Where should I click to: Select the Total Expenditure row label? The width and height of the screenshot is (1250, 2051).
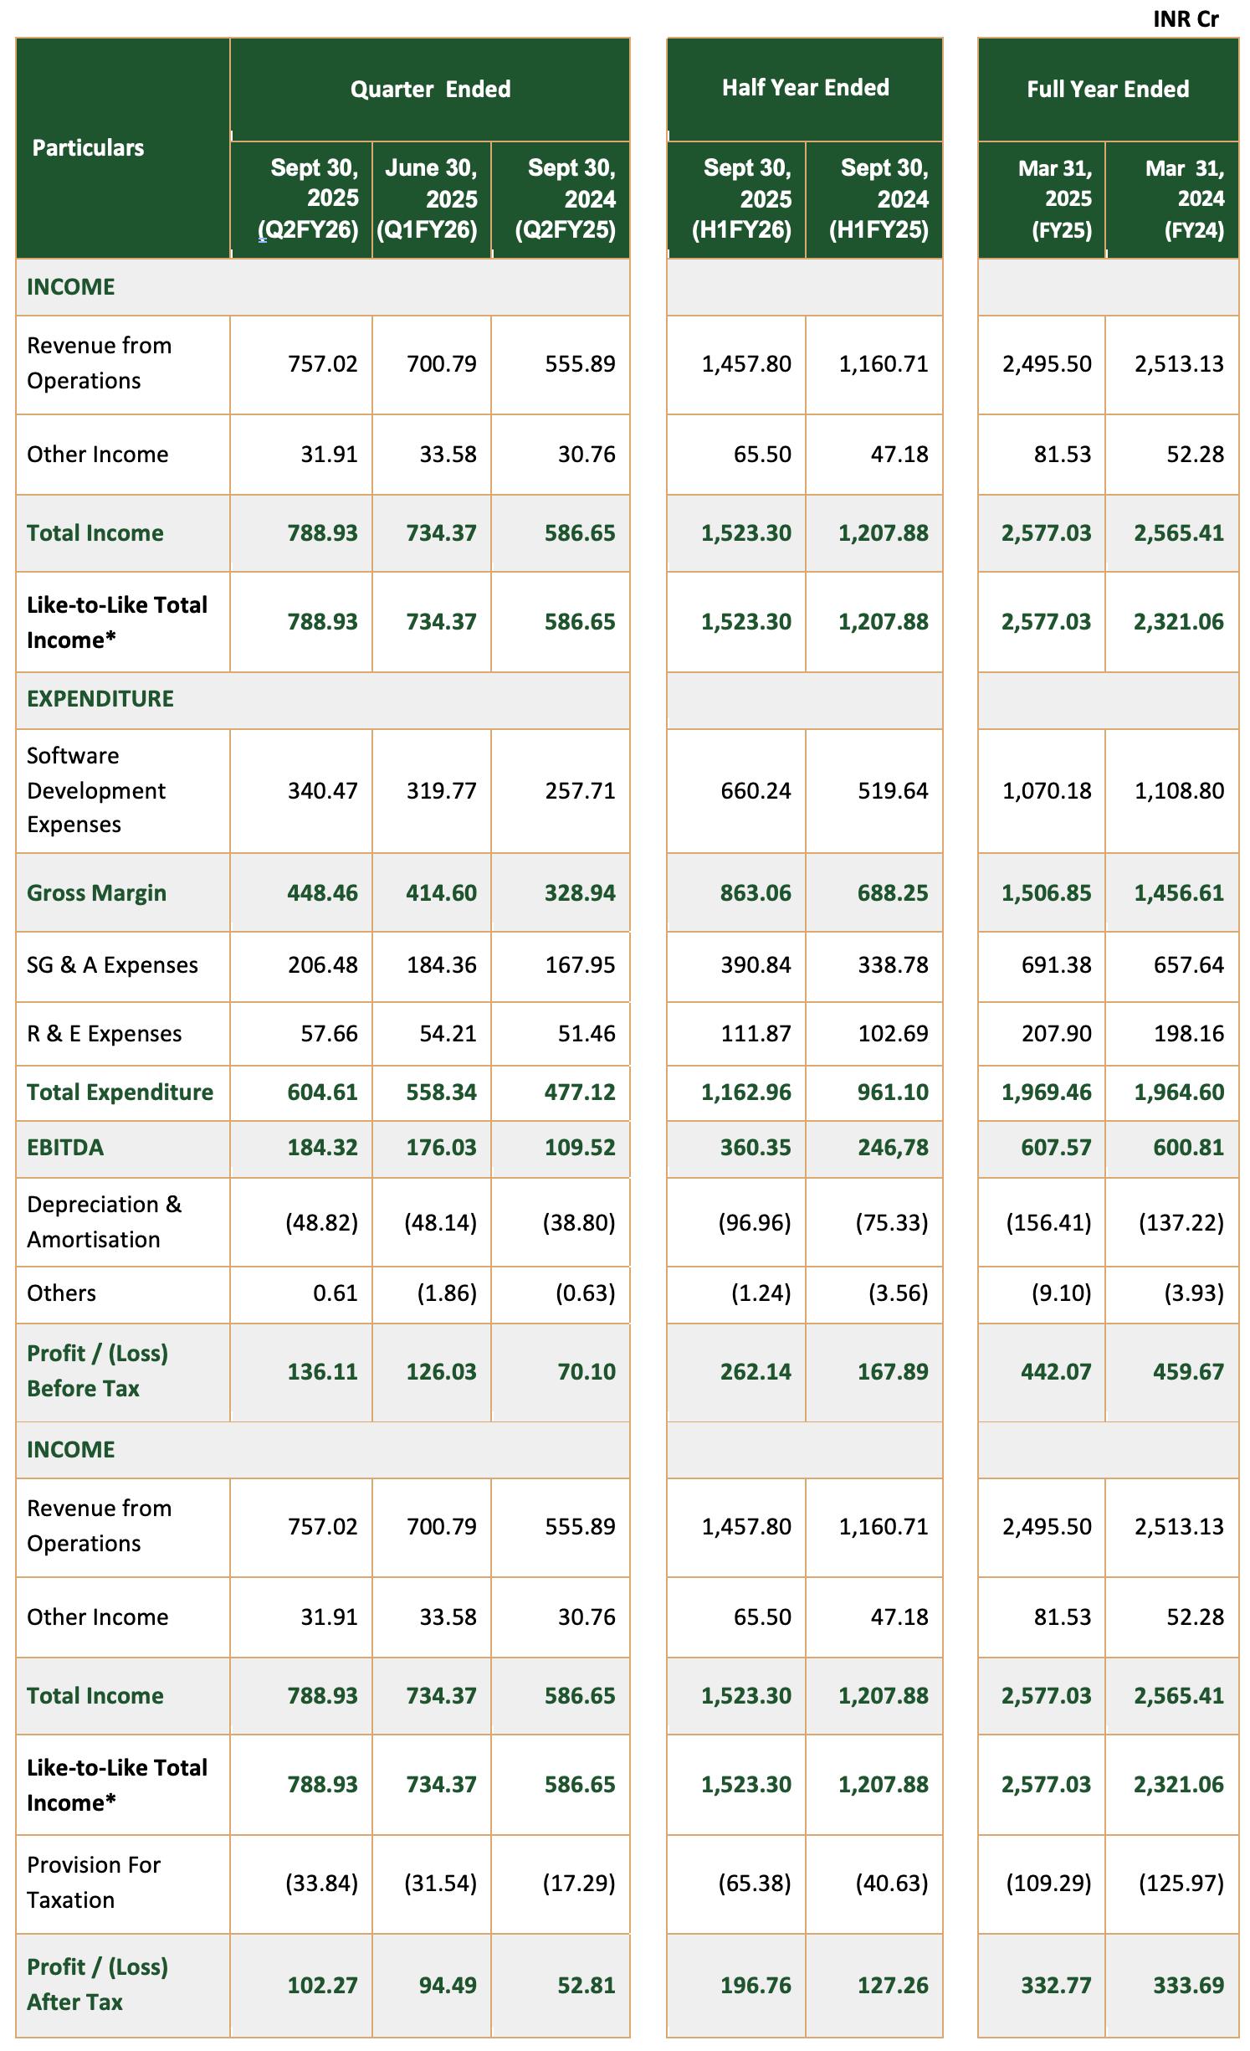120,1092
